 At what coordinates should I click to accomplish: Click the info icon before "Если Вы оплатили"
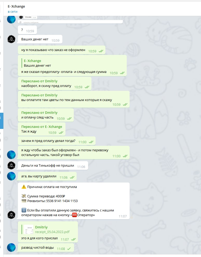[x=24, y=210]
